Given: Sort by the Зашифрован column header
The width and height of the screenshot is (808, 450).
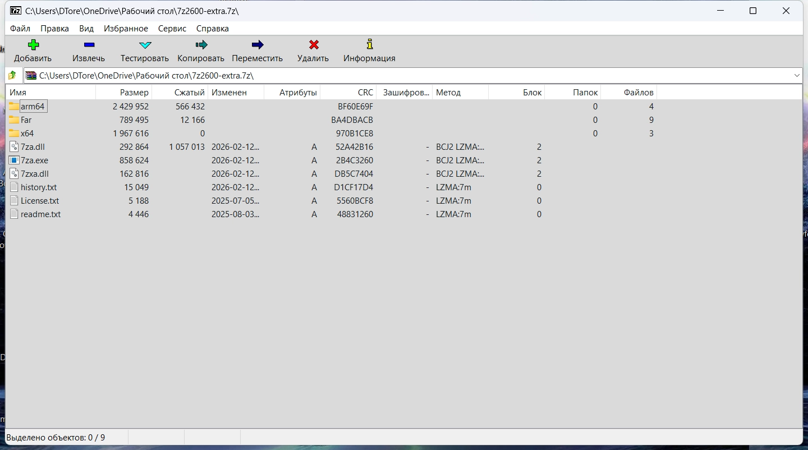Looking at the screenshot, I should point(404,93).
